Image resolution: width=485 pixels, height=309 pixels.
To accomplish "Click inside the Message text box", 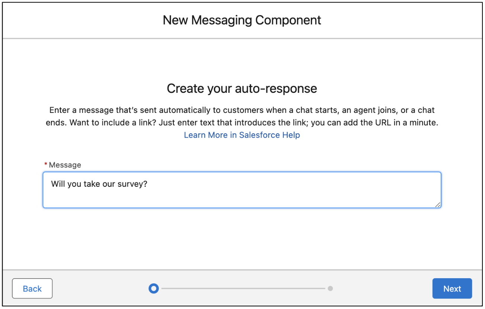I will point(242,189).
